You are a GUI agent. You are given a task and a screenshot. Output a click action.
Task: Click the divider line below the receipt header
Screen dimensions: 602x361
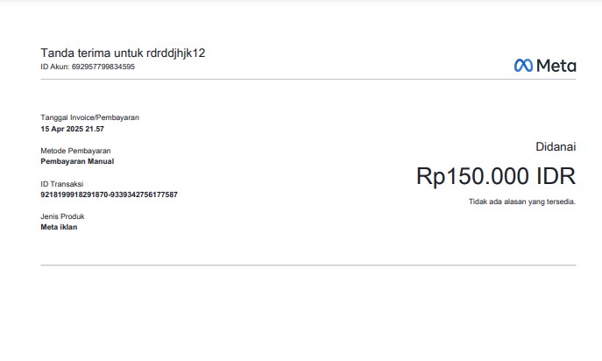[308, 80]
